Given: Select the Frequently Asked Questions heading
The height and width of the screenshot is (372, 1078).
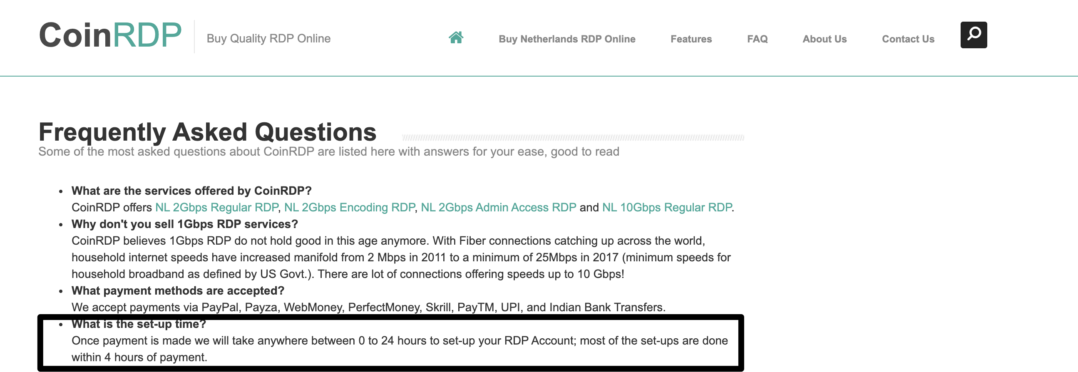Looking at the screenshot, I should click(208, 132).
